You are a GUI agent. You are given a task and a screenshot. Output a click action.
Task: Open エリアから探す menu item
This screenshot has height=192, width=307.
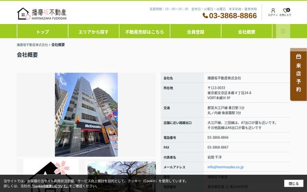(x=94, y=32)
